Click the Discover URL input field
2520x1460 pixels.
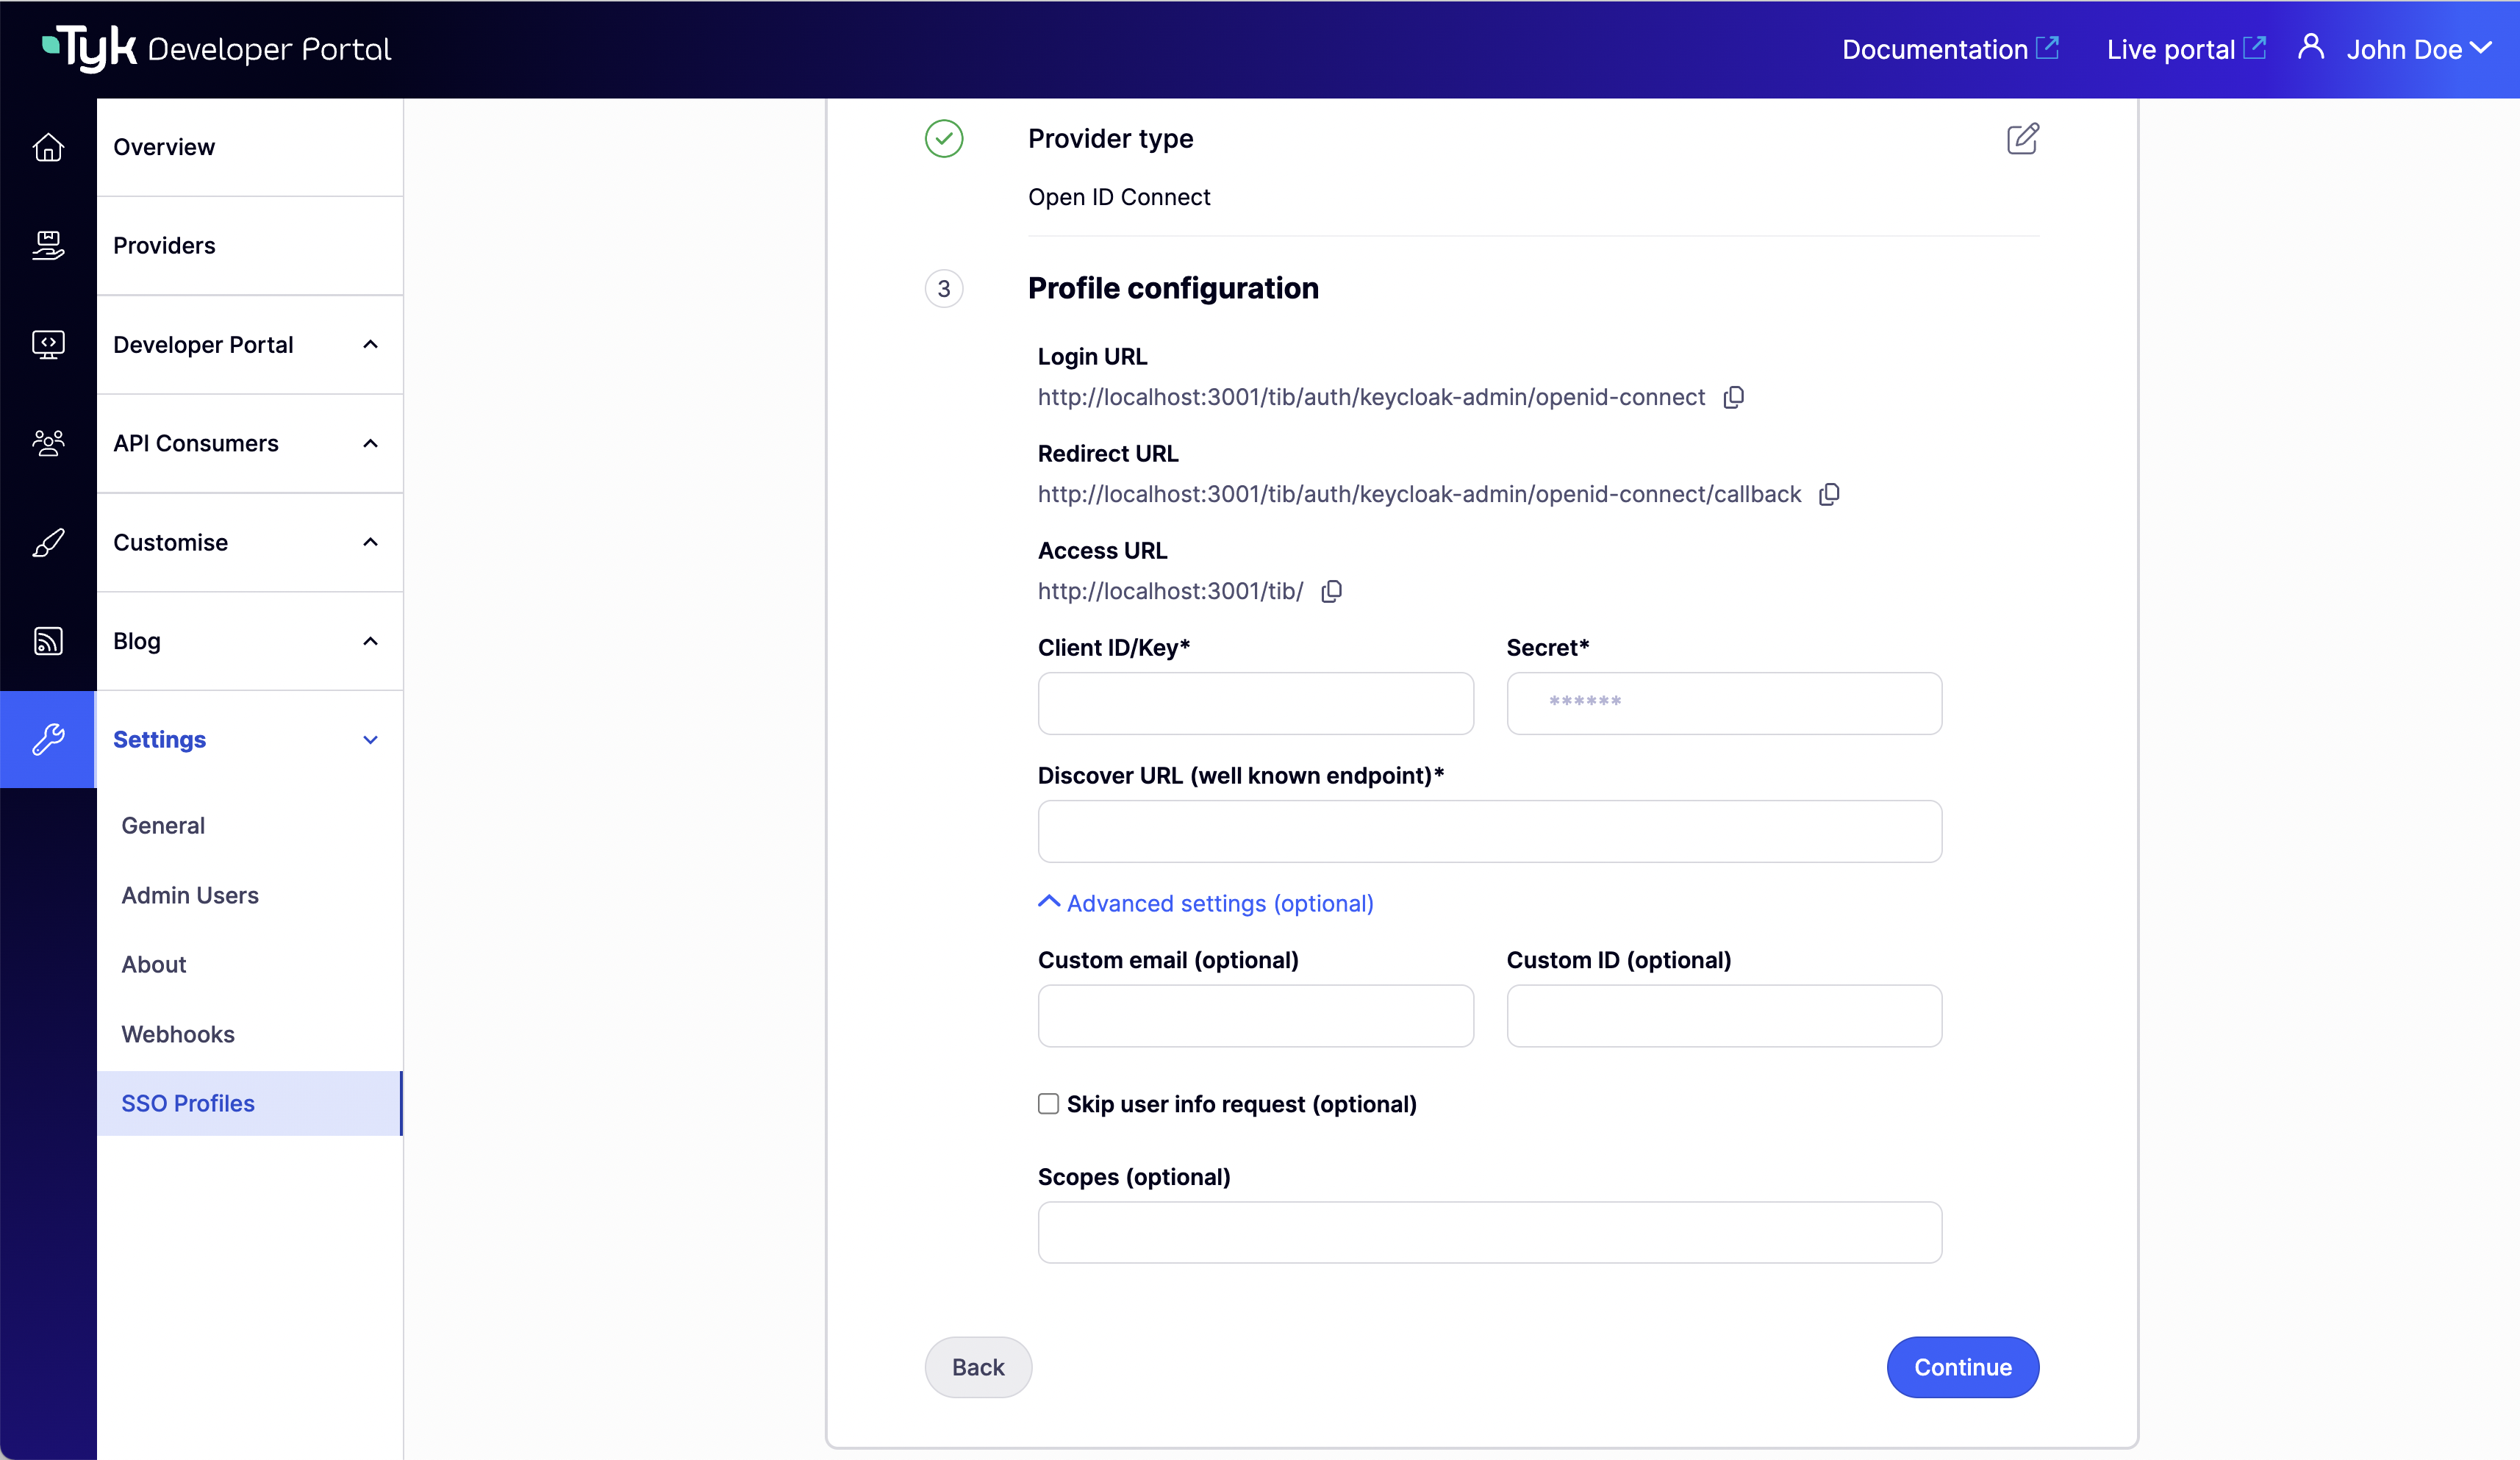(x=1488, y=831)
